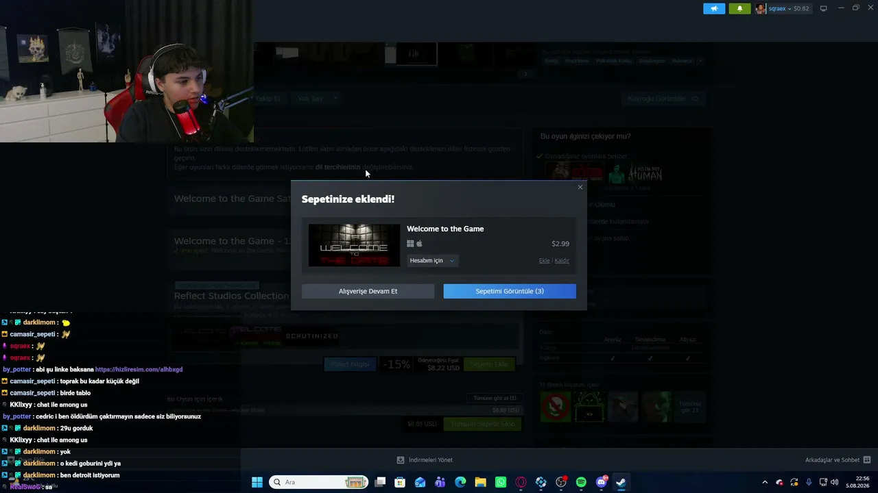This screenshot has width=878, height=493.
Task: Open the Hesabım için dropdown
Action: click(x=431, y=260)
